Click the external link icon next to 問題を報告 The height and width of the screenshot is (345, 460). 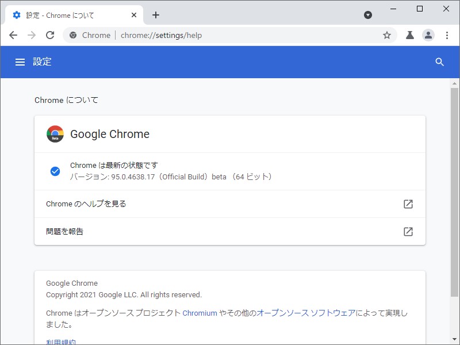408,232
